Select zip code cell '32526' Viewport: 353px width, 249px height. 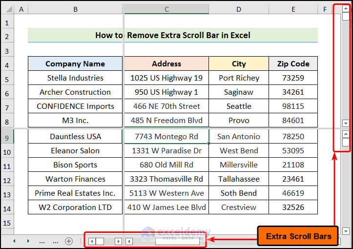[293, 207]
